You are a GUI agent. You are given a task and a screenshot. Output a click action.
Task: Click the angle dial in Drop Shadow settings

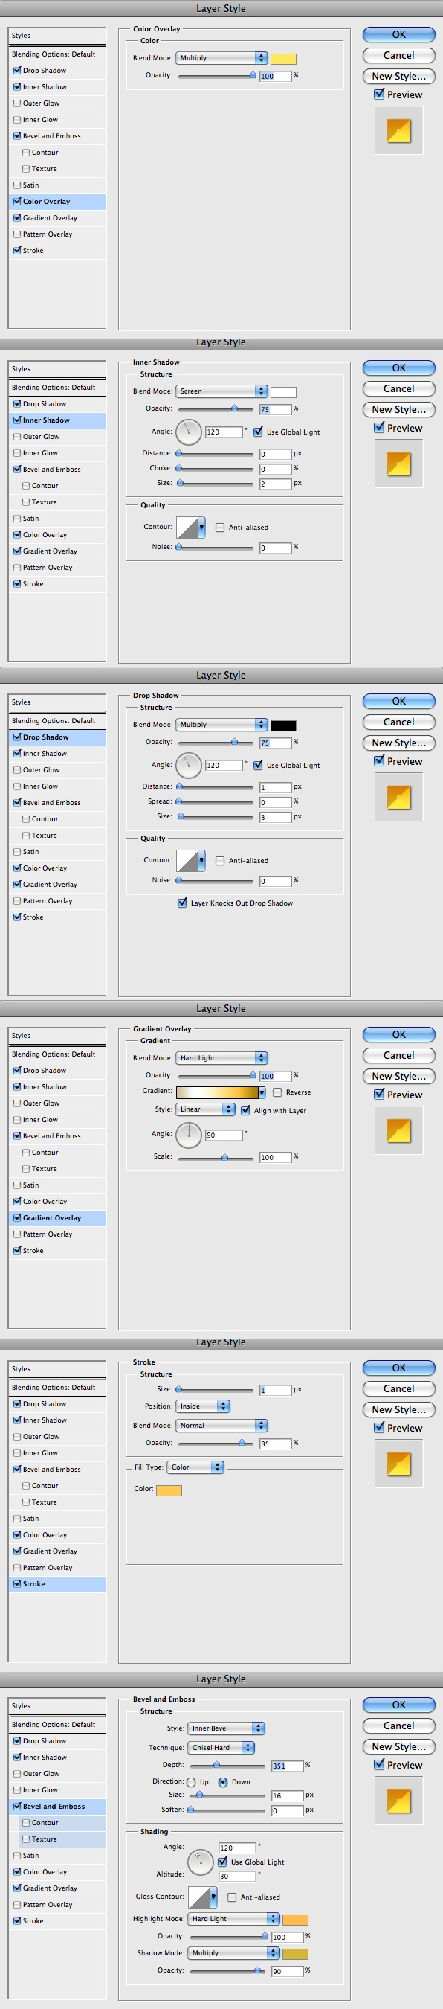pyautogui.click(x=188, y=765)
